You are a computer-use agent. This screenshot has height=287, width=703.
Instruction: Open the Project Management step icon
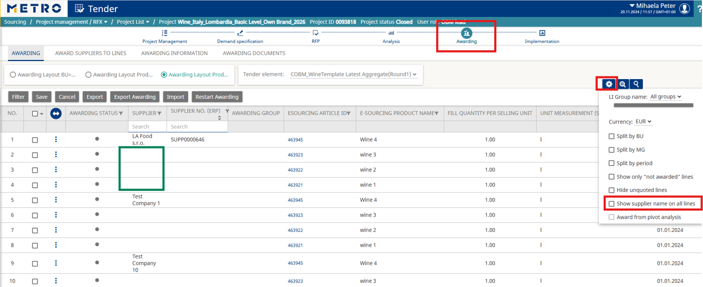pyautogui.click(x=165, y=33)
